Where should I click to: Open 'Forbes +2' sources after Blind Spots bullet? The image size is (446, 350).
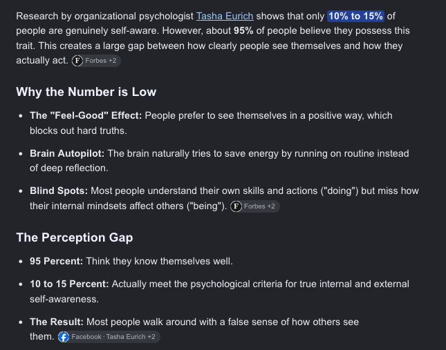[255, 206]
